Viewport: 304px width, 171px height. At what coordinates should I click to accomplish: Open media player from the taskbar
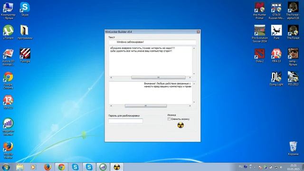tap(33, 167)
